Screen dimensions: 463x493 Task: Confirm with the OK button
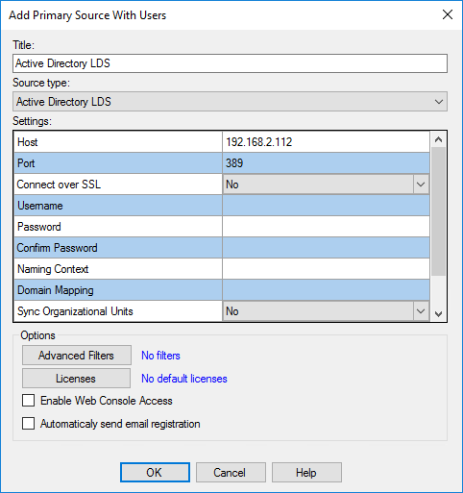155,472
